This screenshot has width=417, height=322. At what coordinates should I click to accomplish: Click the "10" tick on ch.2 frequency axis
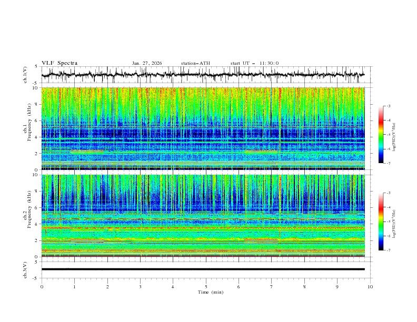tap(36, 175)
